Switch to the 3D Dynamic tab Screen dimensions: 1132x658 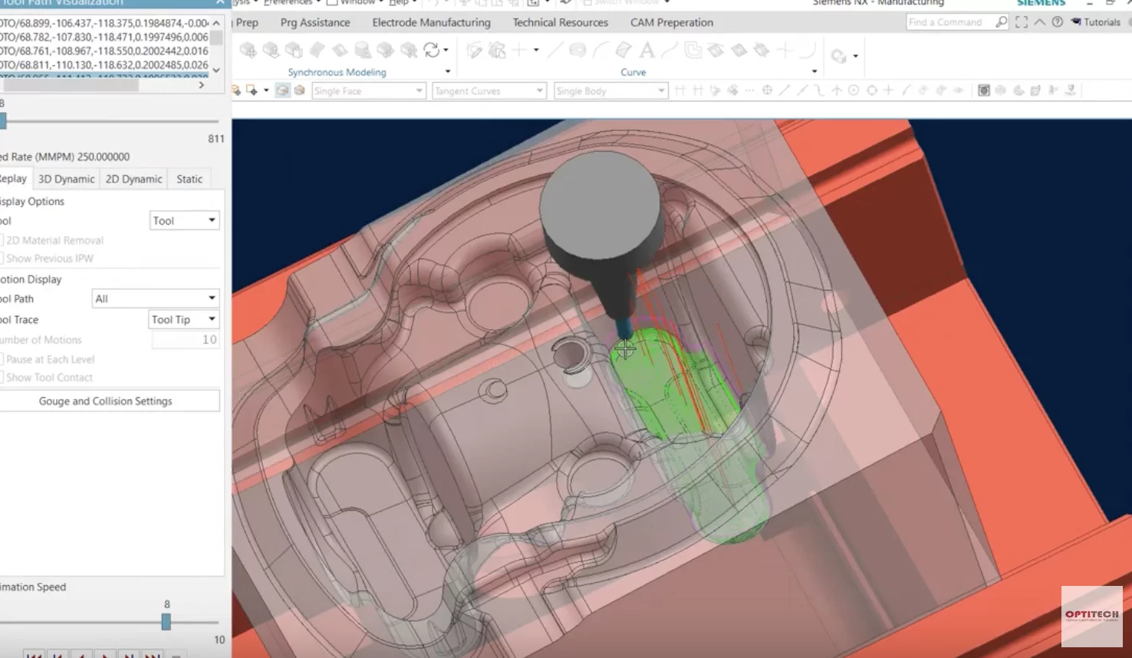click(x=66, y=179)
